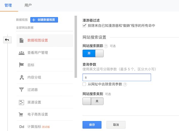Open the 目标 menu item
The width and height of the screenshot is (179, 131).
(45, 65)
